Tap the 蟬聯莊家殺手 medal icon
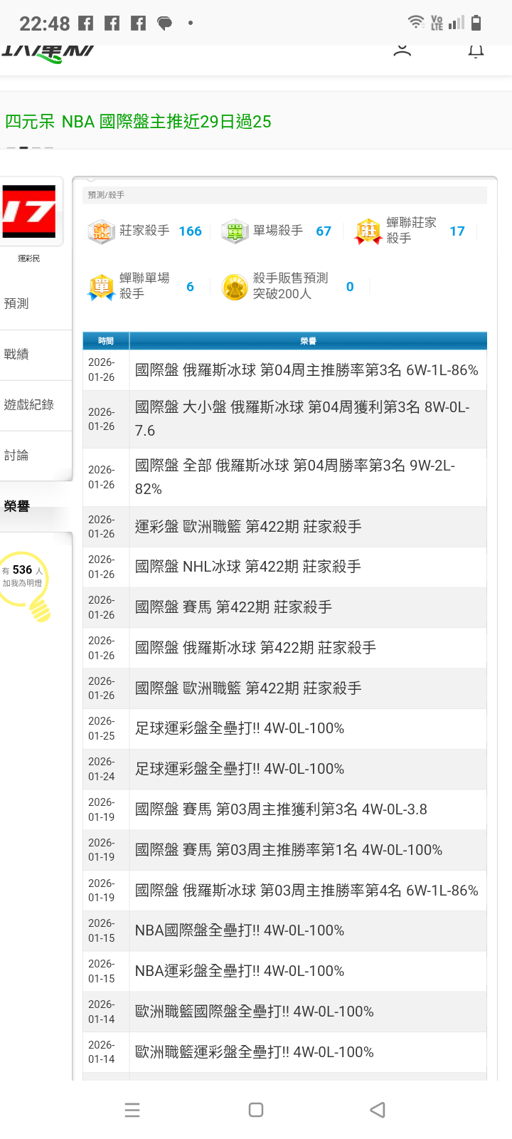This screenshot has height=1139, width=512. [x=368, y=231]
